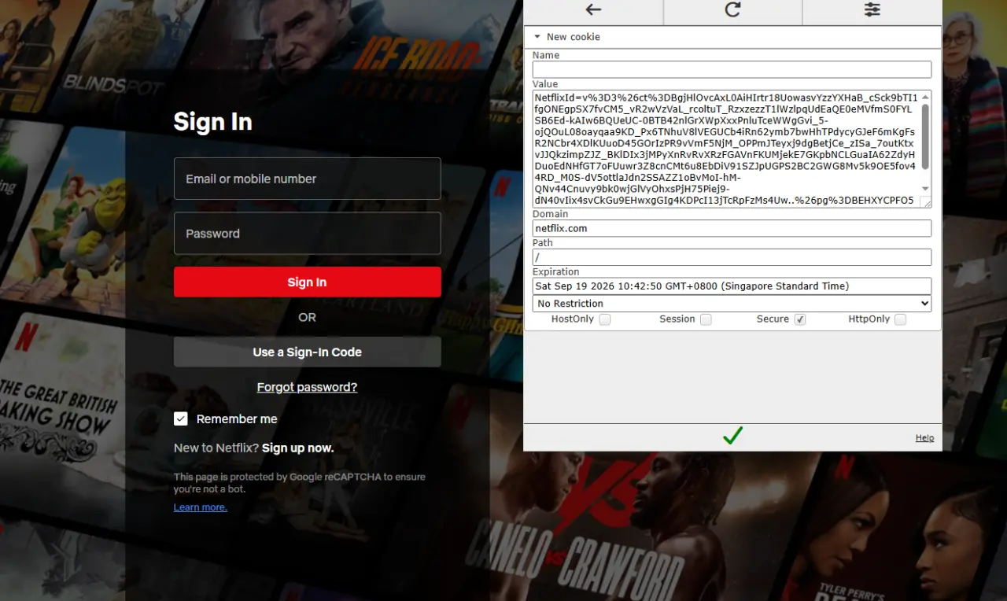Click the red Sign In button

click(307, 282)
